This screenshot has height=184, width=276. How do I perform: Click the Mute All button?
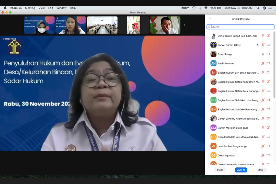[241, 170]
